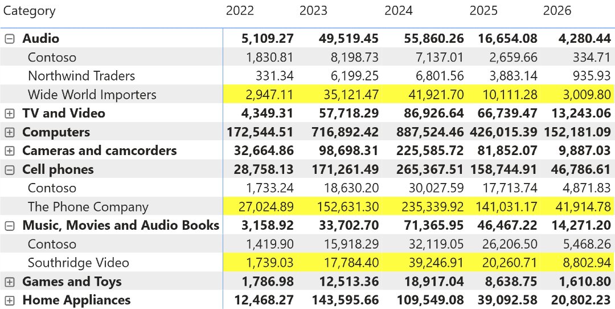
Task: Click Computers 2026 value 152,181.09
Action: [577, 132]
